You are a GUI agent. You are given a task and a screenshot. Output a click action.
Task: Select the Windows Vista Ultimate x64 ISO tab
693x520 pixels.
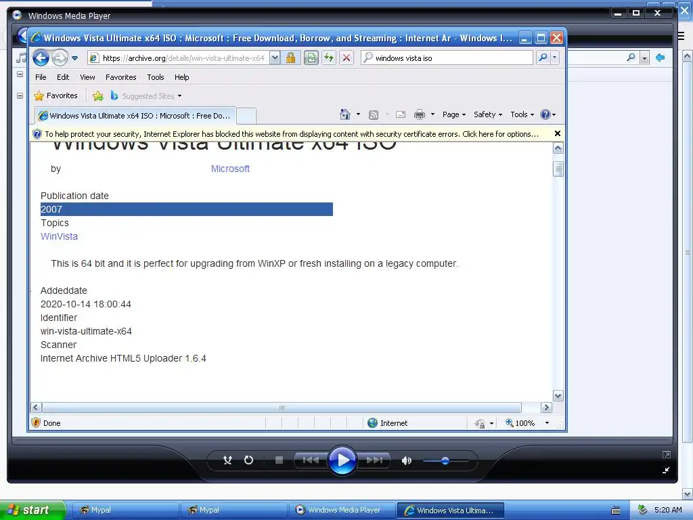click(x=135, y=116)
